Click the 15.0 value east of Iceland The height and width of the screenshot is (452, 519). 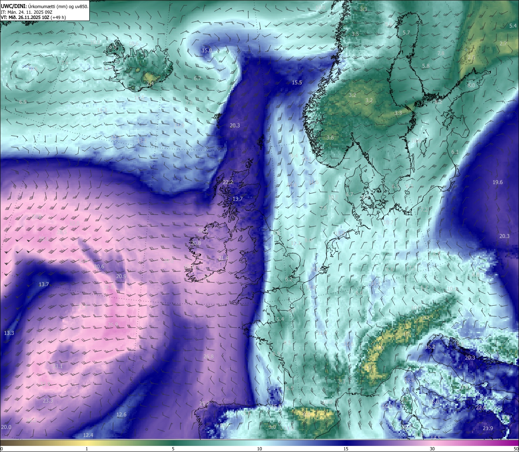tap(207, 50)
